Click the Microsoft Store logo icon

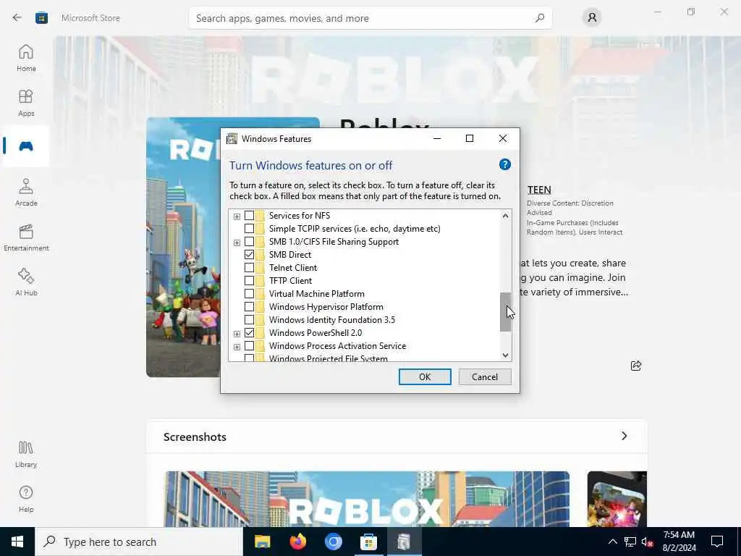pyautogui.click(x=41, y=18)
